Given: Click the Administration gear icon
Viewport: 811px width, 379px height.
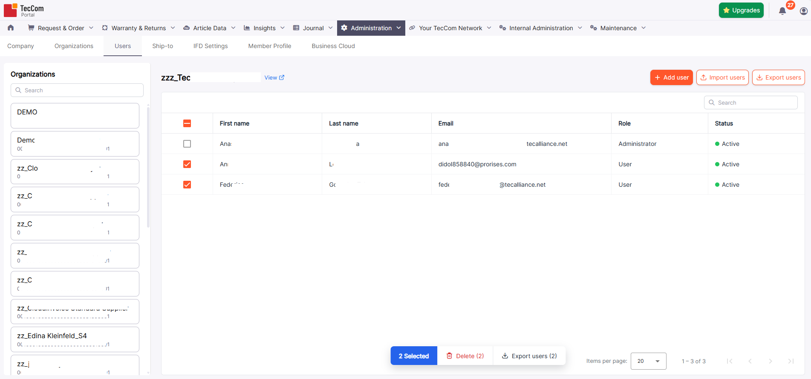Looking at the screenshot, I should 344,28.
